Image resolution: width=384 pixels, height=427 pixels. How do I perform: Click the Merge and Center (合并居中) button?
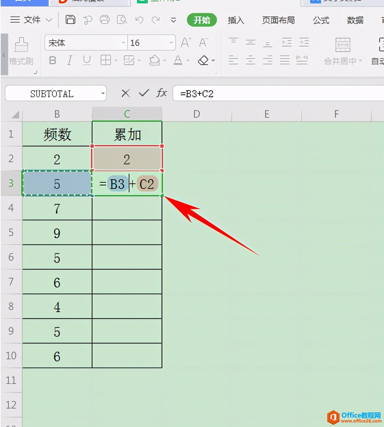[343, 51]
